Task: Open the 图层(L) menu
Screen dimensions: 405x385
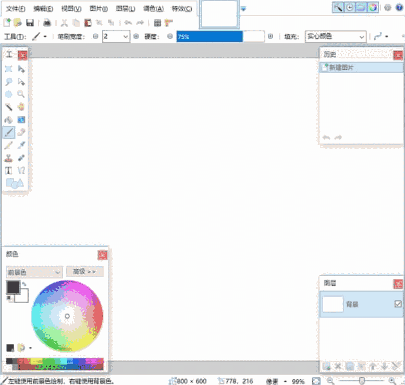Action: click(125, 9)
